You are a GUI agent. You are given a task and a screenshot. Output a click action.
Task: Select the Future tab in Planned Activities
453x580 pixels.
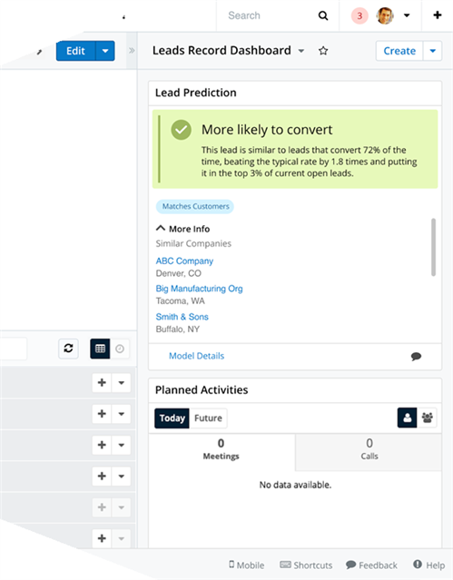point(208,418)
